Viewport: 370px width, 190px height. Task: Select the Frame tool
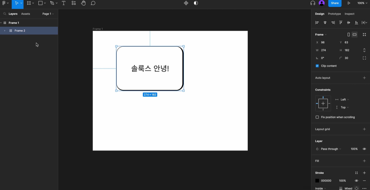(x=29, y=3)
